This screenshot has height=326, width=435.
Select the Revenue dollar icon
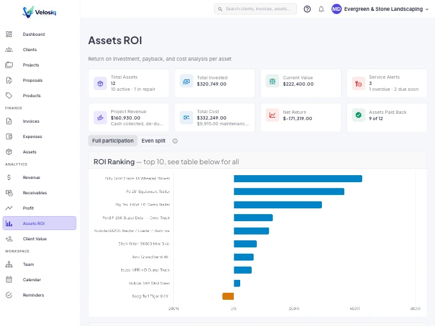[x=9, y=177]
